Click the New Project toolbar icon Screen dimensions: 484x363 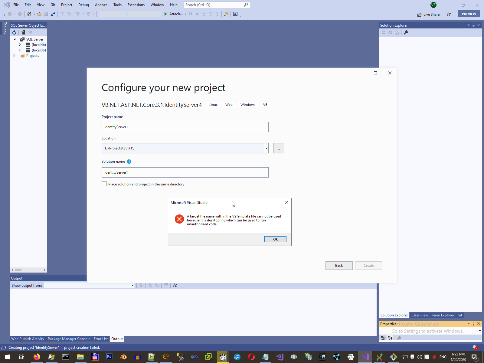click(29, 14)
